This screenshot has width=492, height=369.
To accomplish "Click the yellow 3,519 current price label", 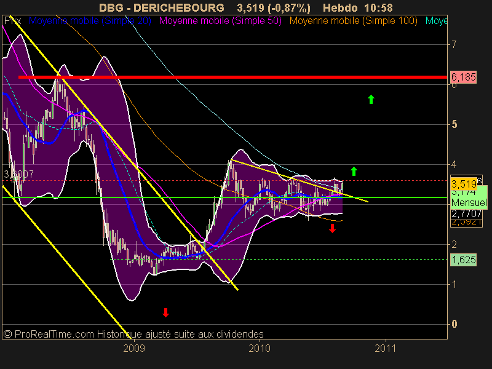I will coord(464,184).
